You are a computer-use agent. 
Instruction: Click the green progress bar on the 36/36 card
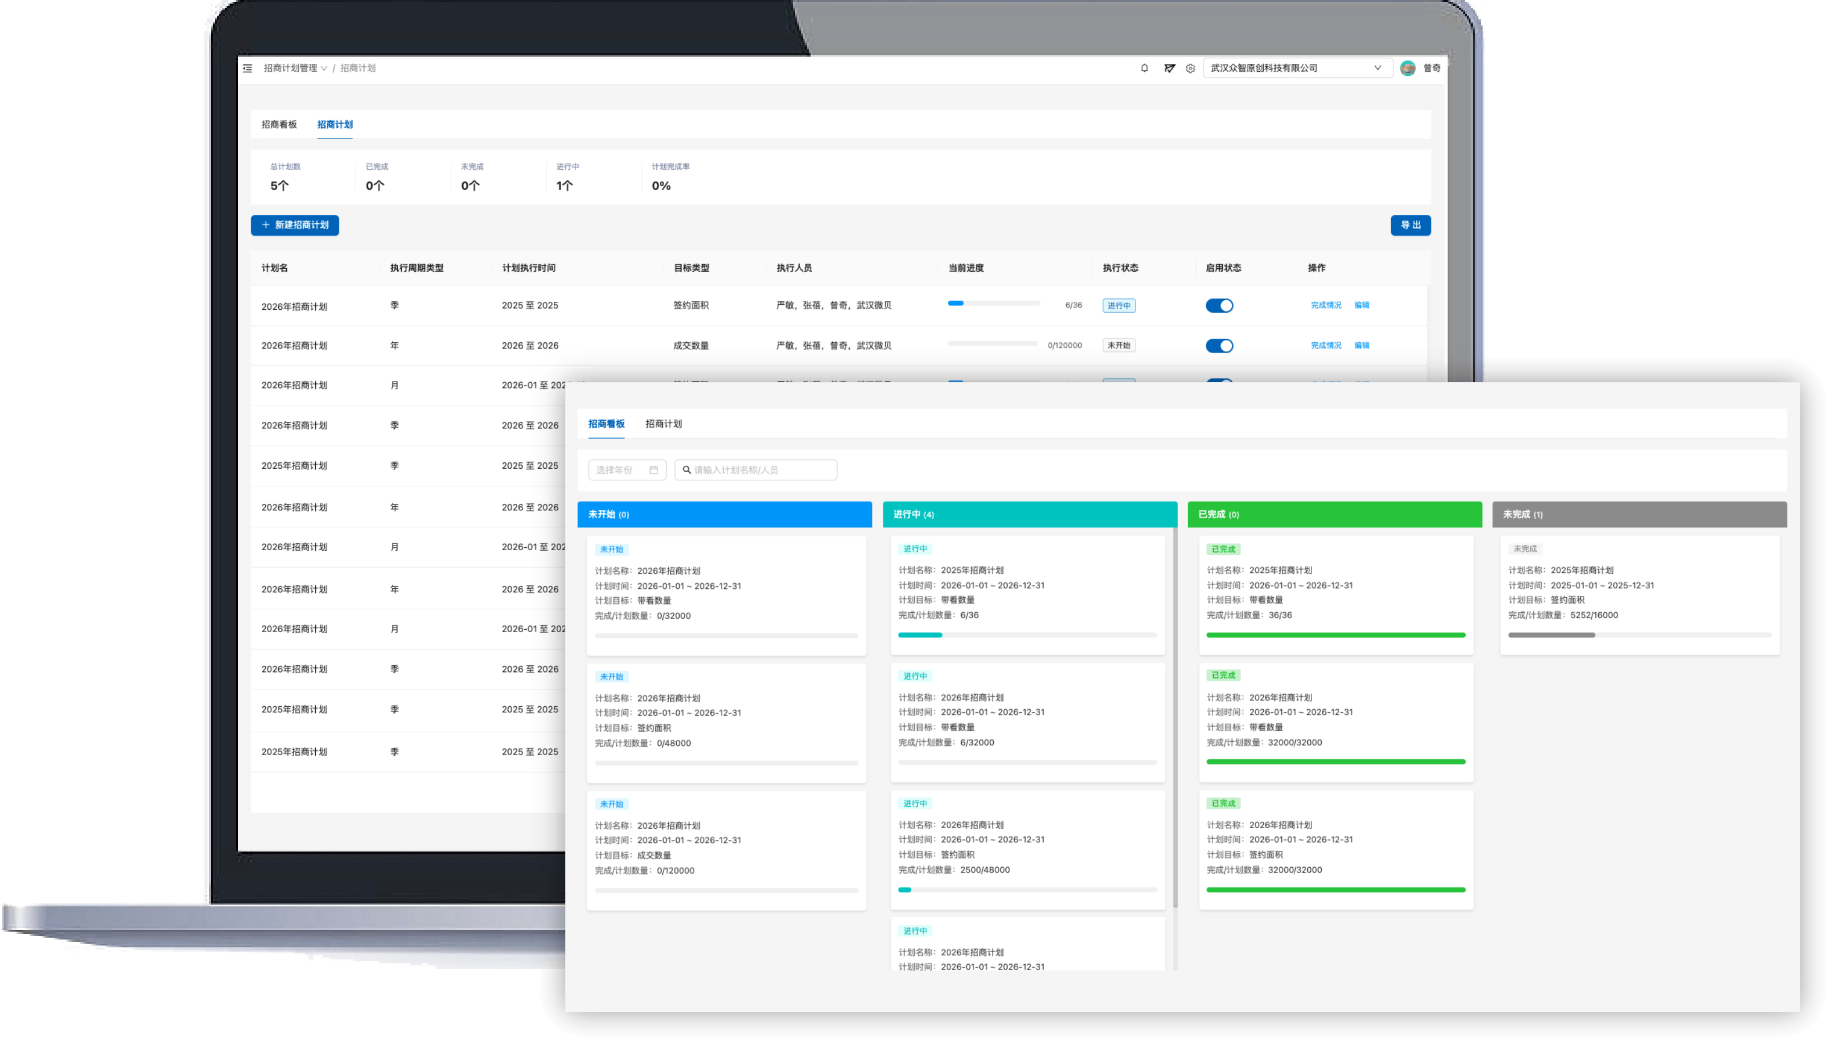1336,635
